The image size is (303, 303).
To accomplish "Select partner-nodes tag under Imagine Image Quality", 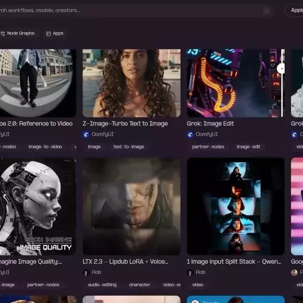I will [44, 285].
